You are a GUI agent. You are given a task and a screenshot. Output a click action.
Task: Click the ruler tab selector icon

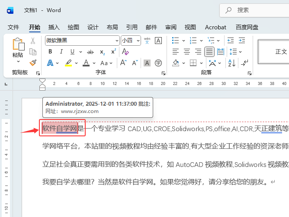point(6,84)
